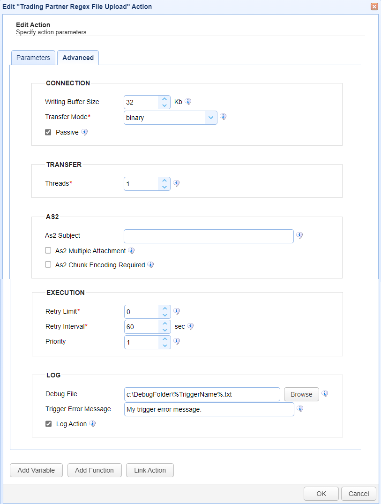Screen dimensions: 381x504
Task: Click info icon next to As2 Subject
Action: [x=300, y=235]
